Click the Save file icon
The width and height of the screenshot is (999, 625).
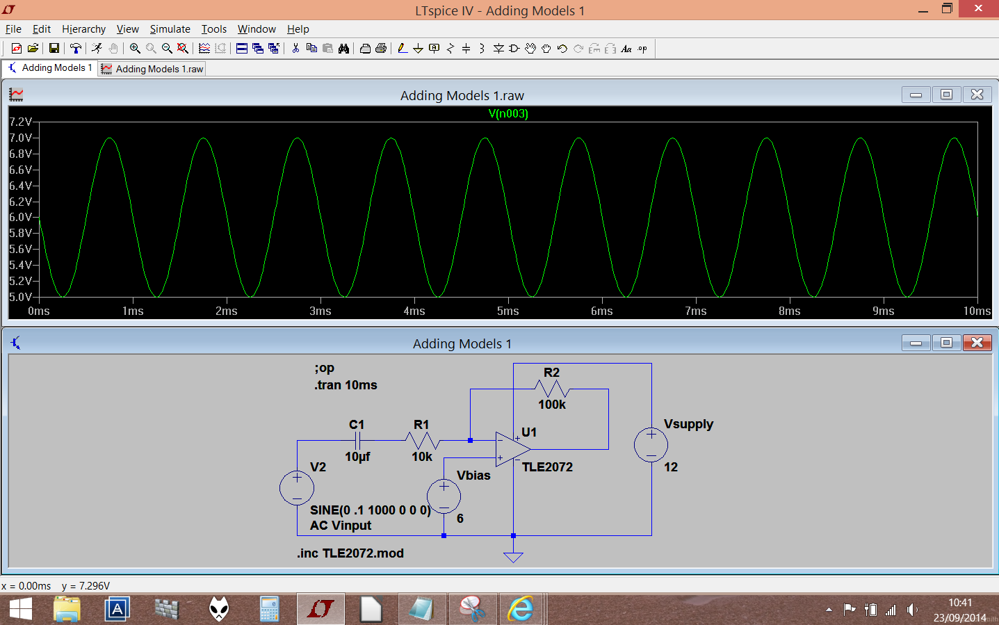pos(54,48)
